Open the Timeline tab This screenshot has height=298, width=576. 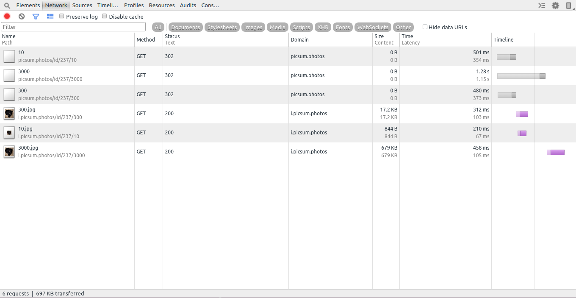point(108,6)
